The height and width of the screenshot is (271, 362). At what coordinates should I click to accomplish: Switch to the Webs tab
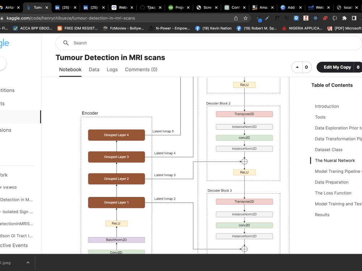tap(123, 8)
